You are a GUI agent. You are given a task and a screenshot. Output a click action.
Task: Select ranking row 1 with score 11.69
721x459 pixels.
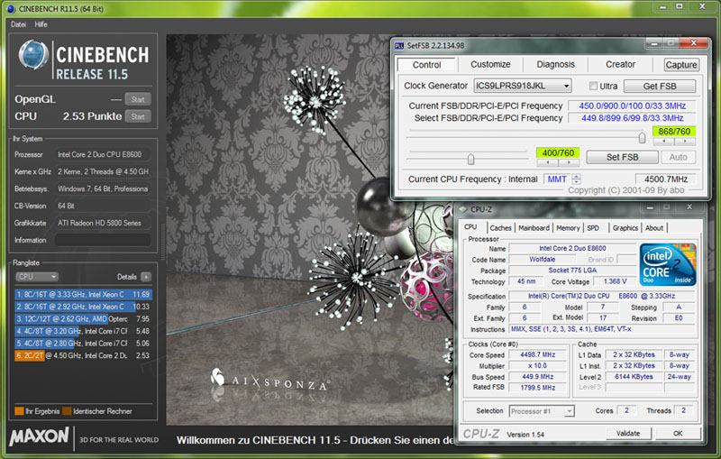83,294
